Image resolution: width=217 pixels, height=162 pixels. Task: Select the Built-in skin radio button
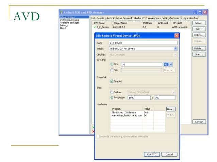click(x=112, y=92)
